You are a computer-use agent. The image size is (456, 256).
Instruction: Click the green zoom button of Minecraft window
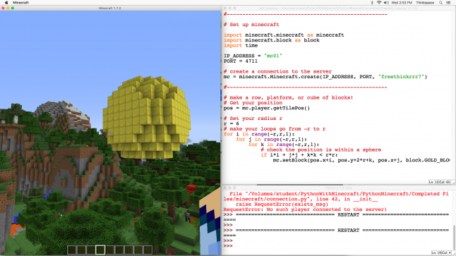coord(13,8)
